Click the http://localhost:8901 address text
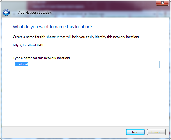 [29, 45]
